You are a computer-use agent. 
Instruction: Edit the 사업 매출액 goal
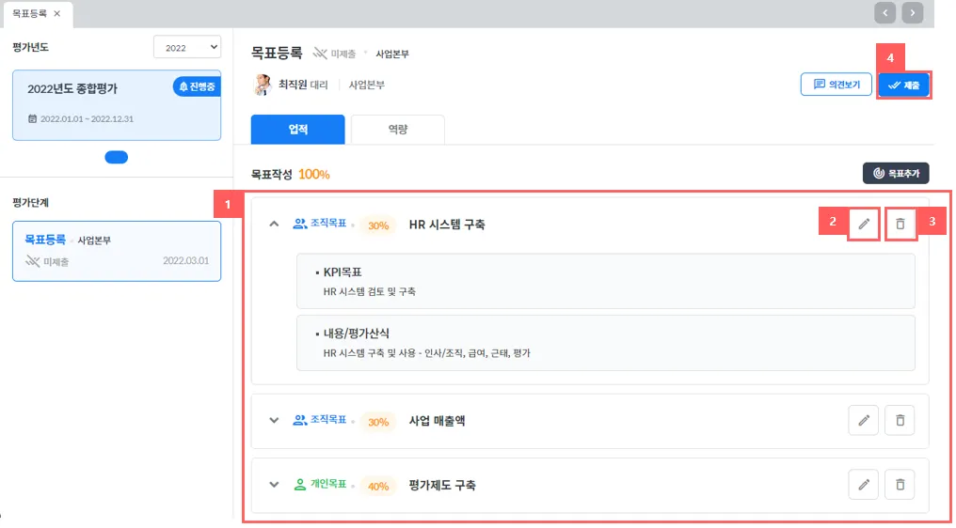863,420
